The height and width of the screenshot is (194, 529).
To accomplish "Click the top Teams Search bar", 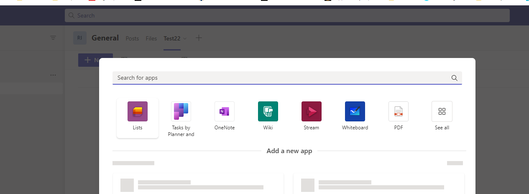I will pos(287,15).
